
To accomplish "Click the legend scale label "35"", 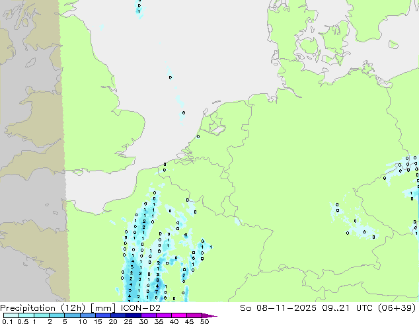I will (x=159, y=321).
